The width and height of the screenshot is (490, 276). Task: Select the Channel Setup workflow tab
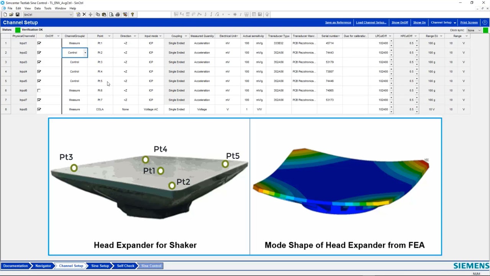coord(71,266)
